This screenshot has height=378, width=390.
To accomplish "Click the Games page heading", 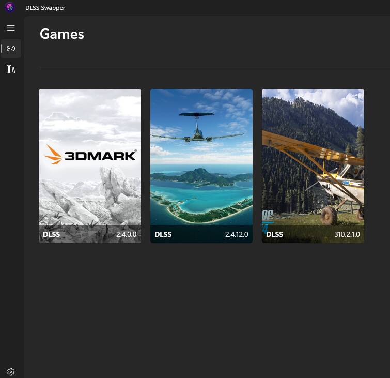I will point(62,34).
